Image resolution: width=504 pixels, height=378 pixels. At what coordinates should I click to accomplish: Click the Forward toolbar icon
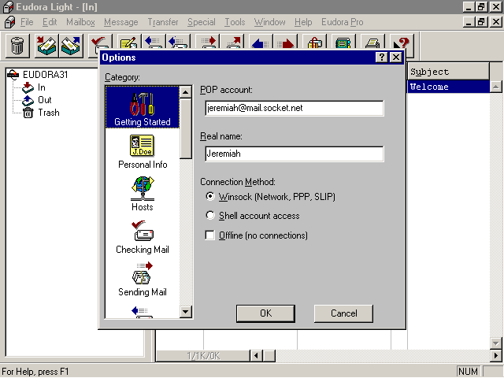[x=208, y=43]
